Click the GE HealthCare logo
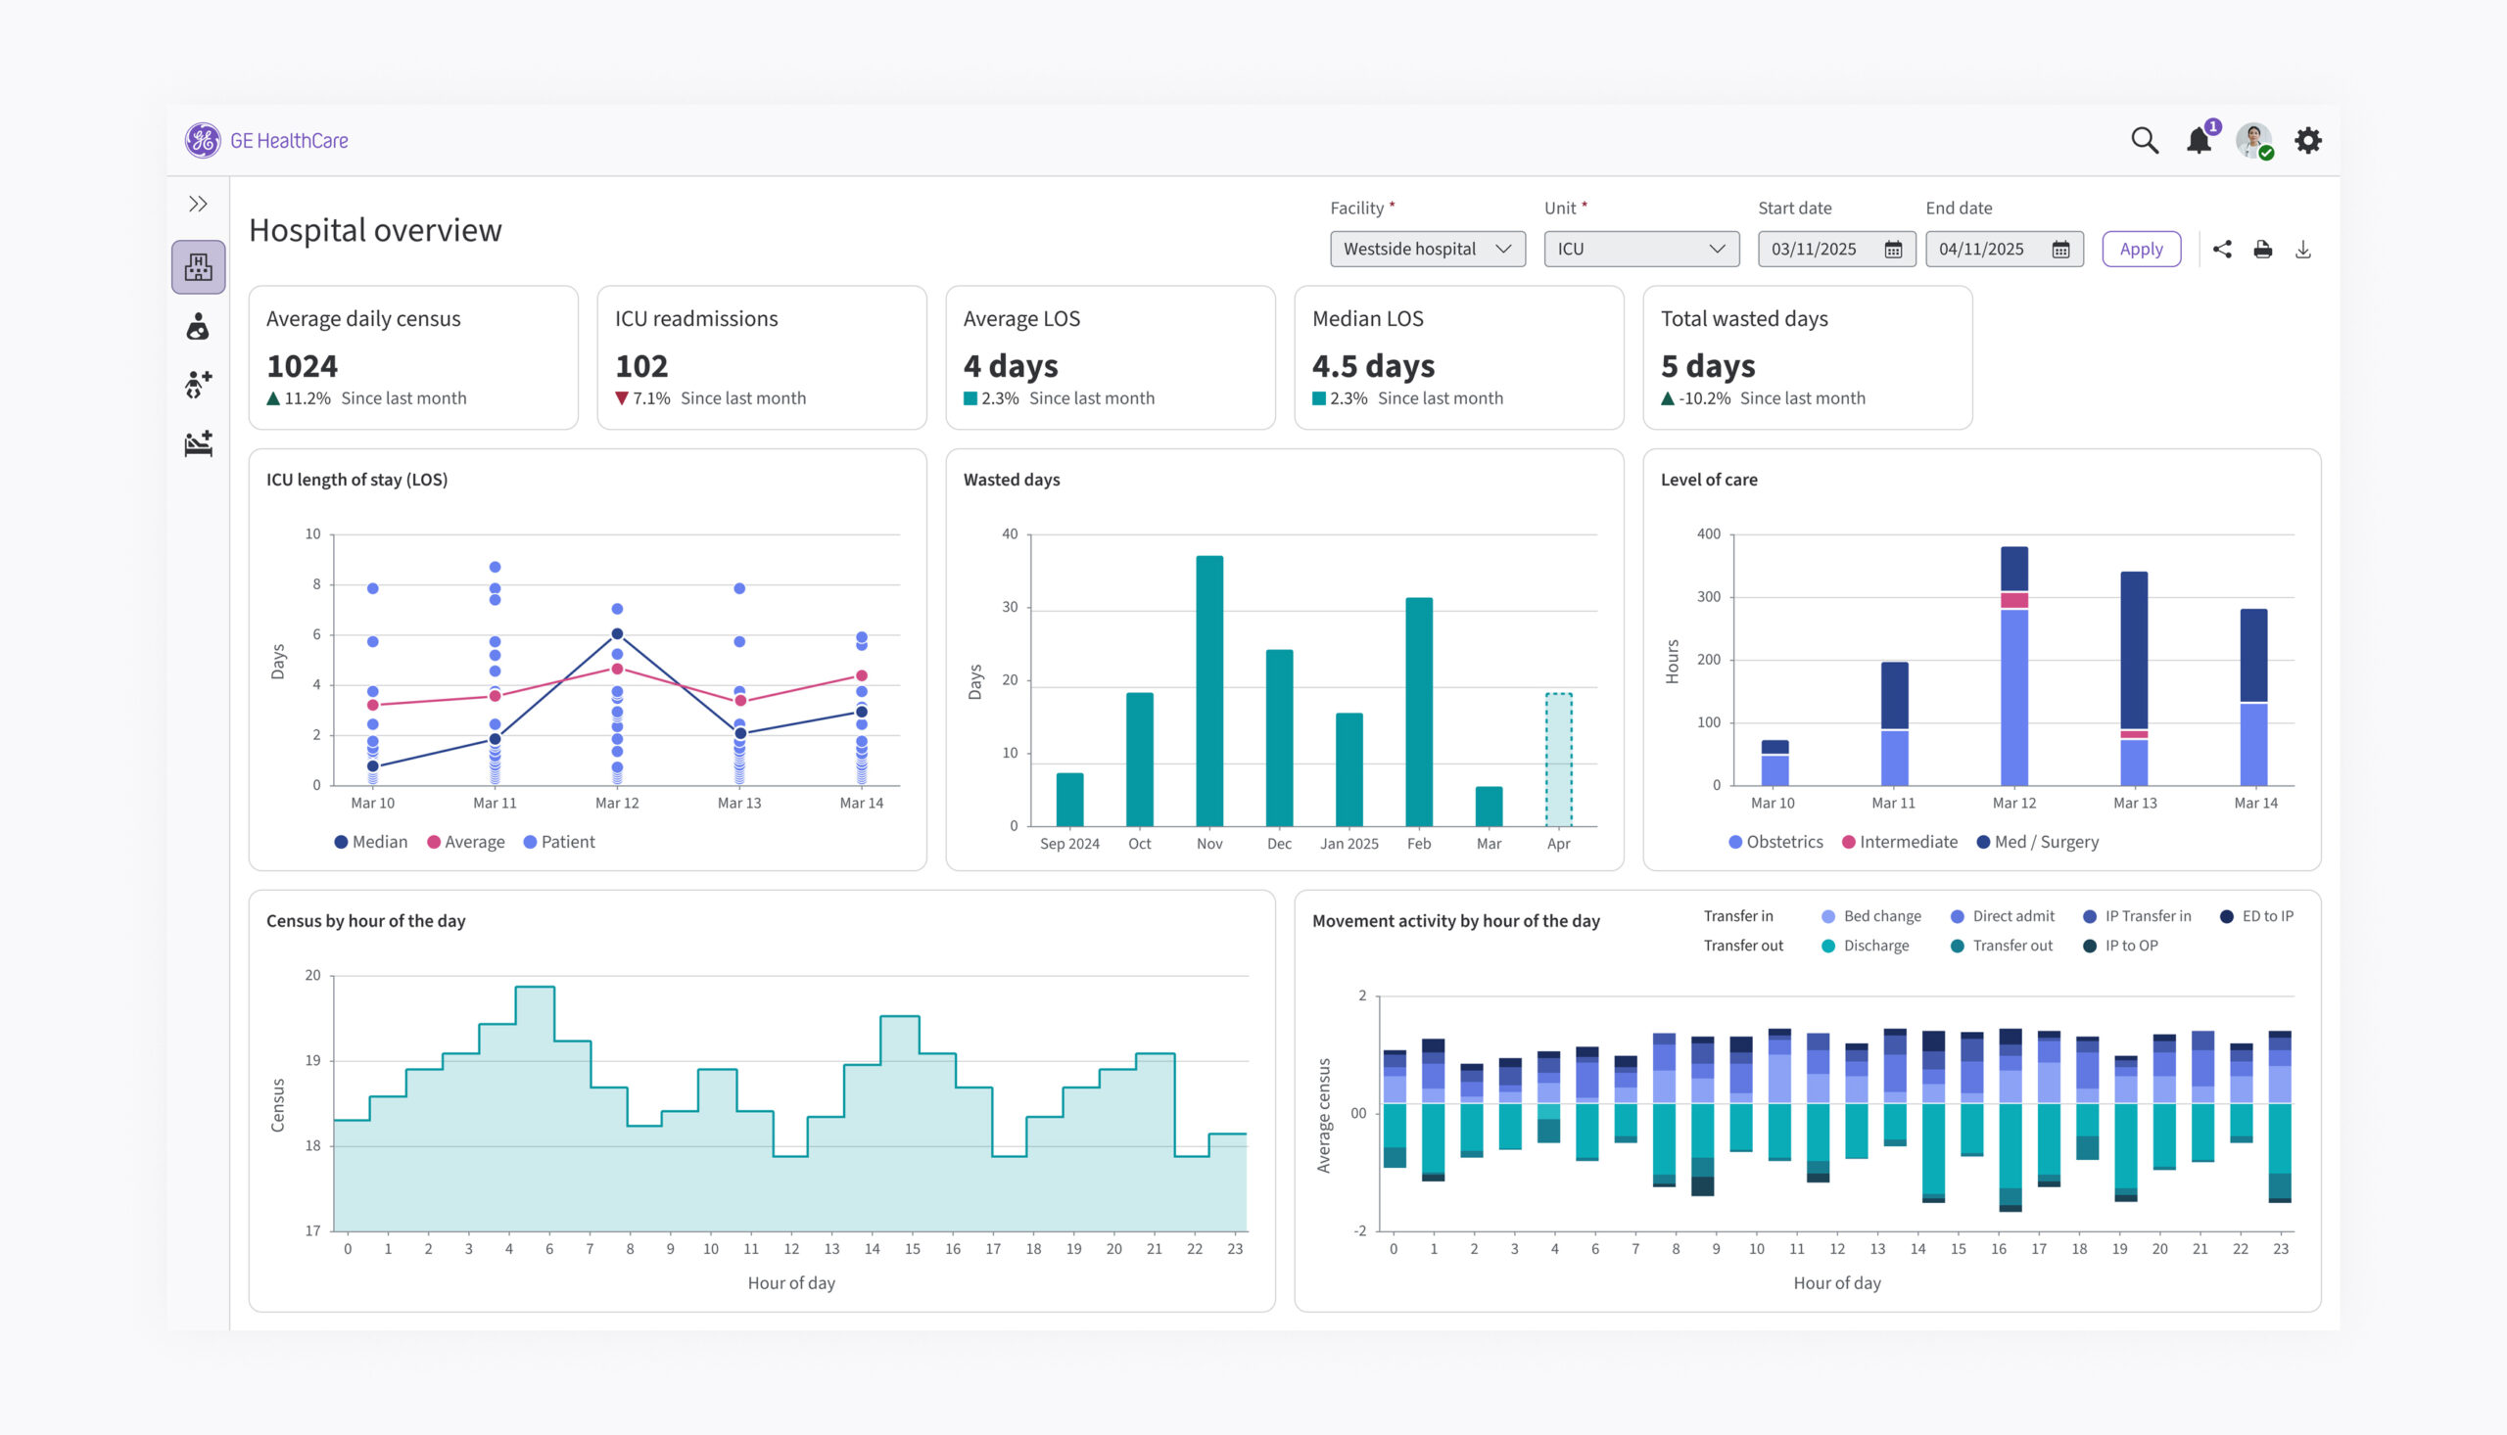Viewport: 2507px width, 1435px height. [x=266, y=141]
